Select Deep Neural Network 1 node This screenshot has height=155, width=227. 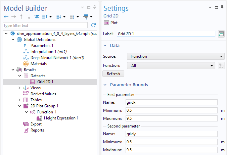pyautogui.click(x=57, y=58)
